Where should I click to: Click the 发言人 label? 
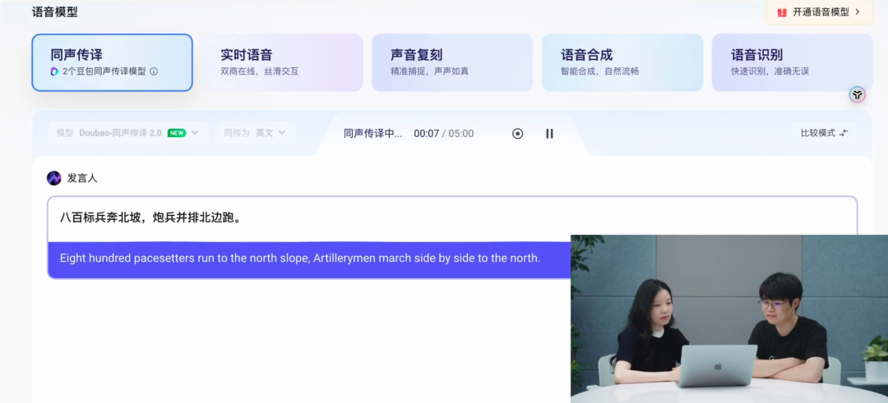pos(82,178)
